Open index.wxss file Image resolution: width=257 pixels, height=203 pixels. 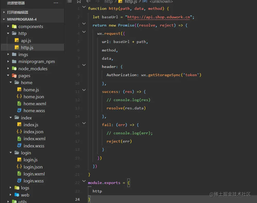pyautogui.click(x=34, y=146)
